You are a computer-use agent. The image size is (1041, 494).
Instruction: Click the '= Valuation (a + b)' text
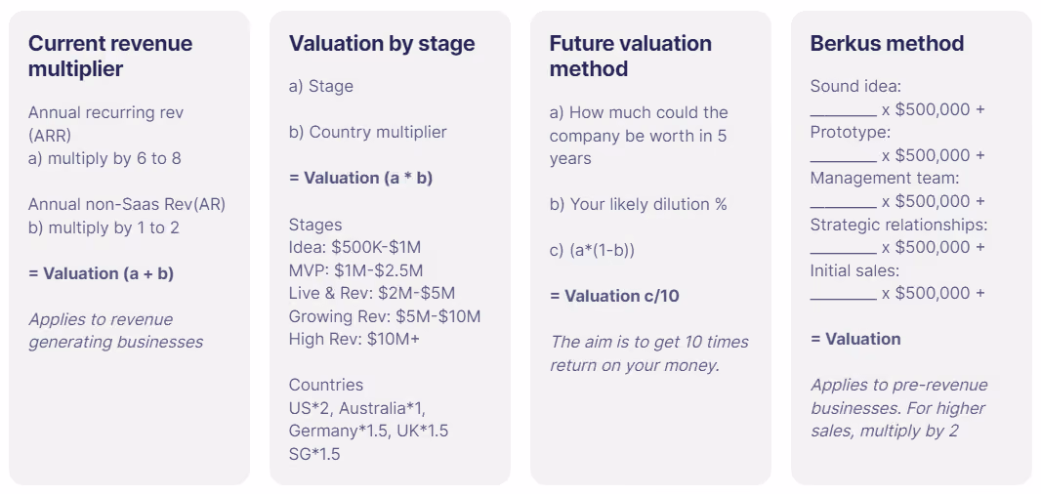click(101, 273)
